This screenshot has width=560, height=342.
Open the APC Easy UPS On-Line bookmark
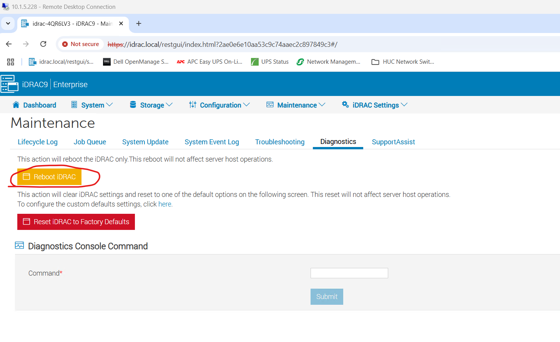209,62
